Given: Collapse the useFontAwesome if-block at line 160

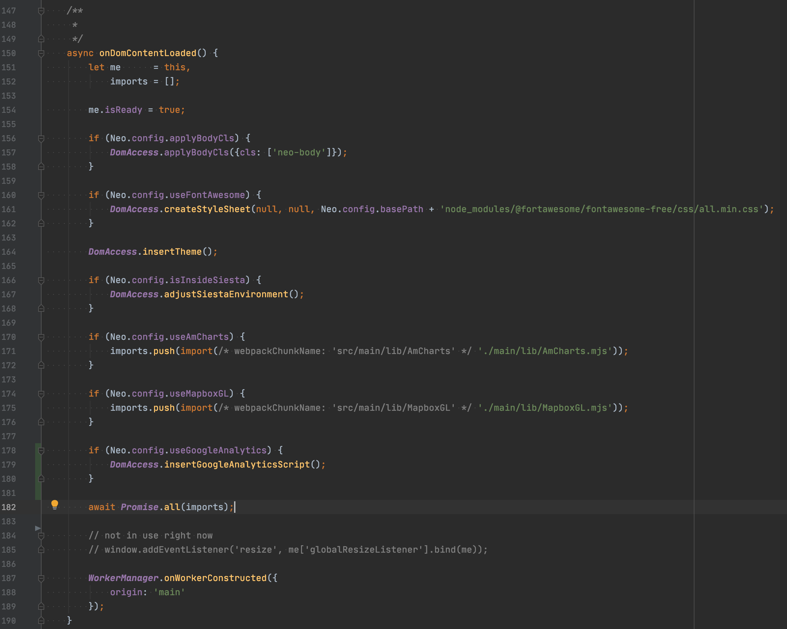Looking at the screenshot, I should 41,195.
